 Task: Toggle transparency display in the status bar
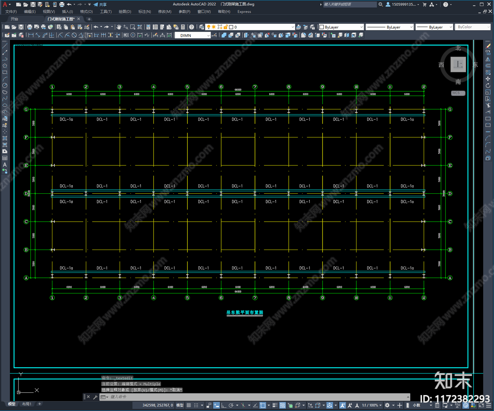coord(283,405)
